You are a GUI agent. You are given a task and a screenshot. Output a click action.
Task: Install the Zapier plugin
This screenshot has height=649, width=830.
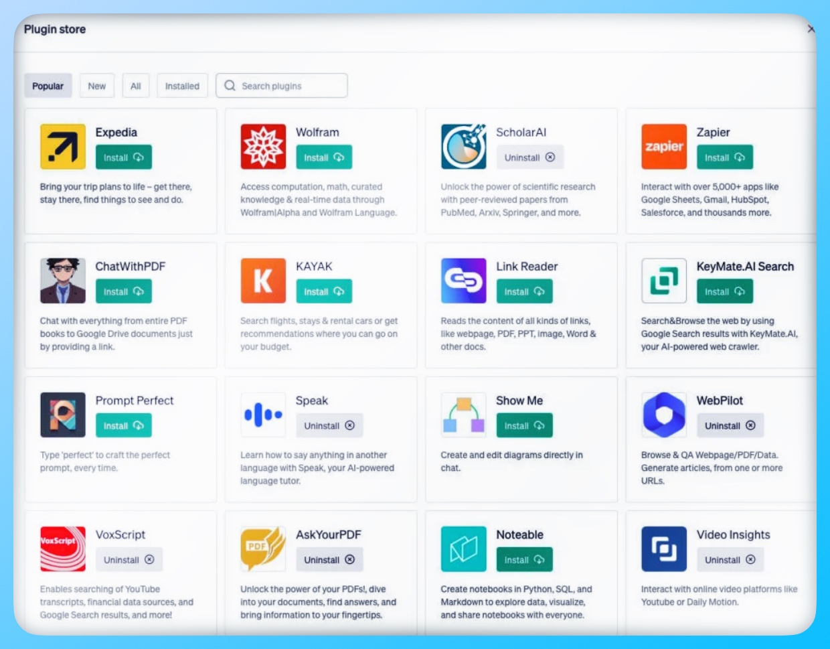pos(725,157)
